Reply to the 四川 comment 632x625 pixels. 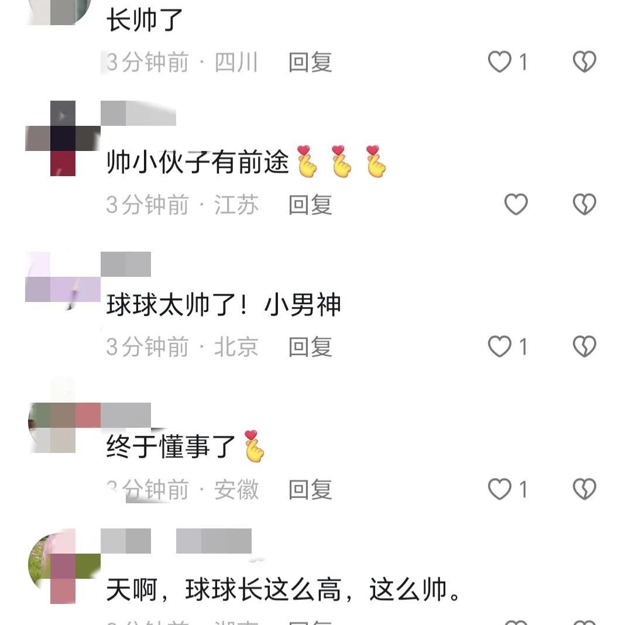[x=310, y=63]
